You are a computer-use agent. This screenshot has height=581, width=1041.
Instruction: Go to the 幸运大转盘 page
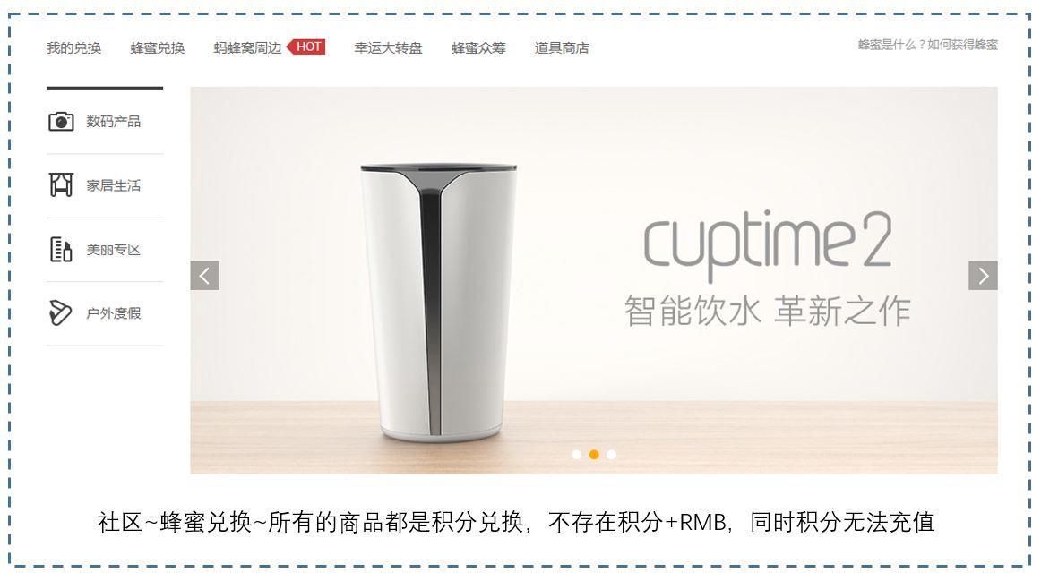pos(388,47)
